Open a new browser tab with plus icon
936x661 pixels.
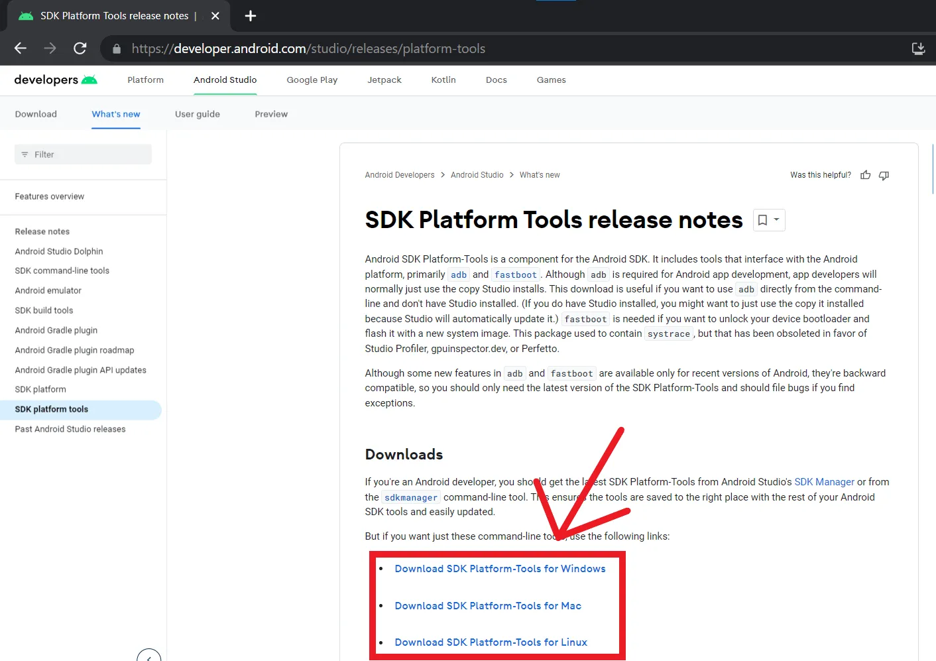(251, 16)
